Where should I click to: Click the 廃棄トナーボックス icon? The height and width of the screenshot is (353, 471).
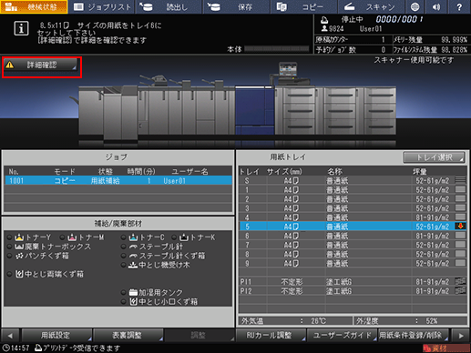[x=19, y=247]
